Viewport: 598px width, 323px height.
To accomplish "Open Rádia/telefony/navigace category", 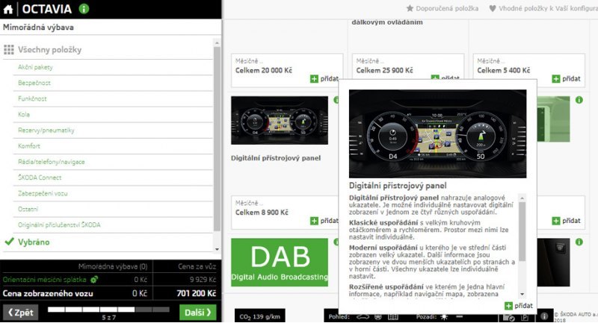I will tap(113, 162).
